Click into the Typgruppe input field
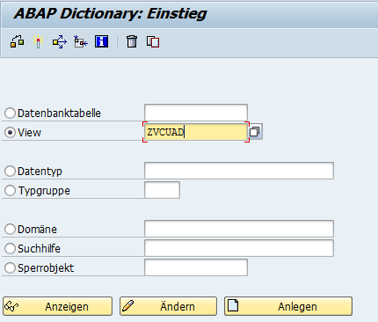 (162, 190)
